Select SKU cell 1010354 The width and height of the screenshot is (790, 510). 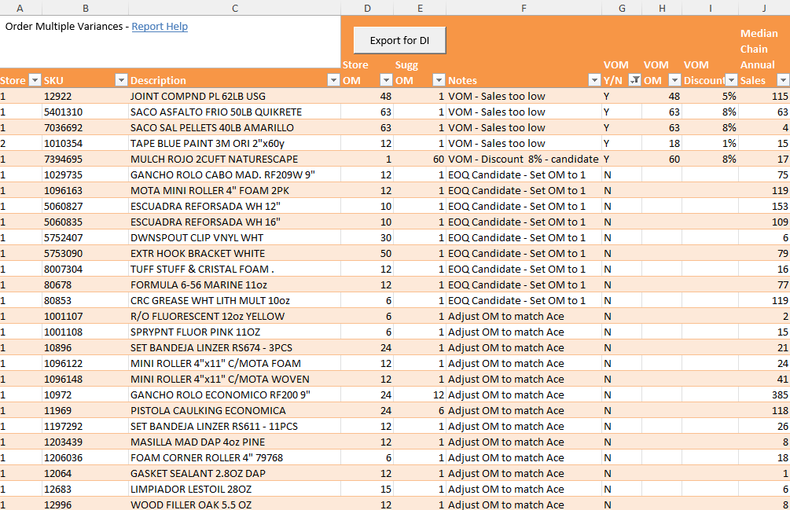(85, 144)
